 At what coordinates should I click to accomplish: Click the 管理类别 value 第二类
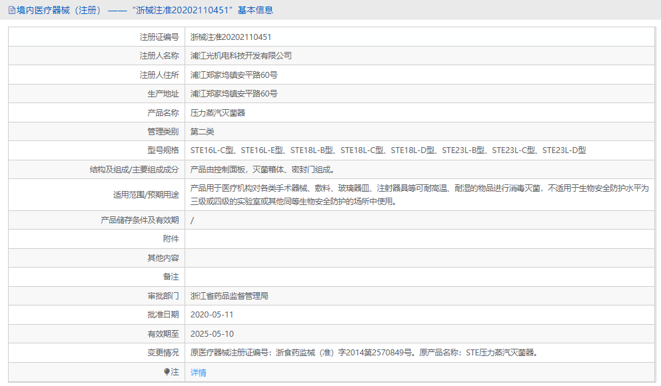pyautogui.click(x=203, y=131)
